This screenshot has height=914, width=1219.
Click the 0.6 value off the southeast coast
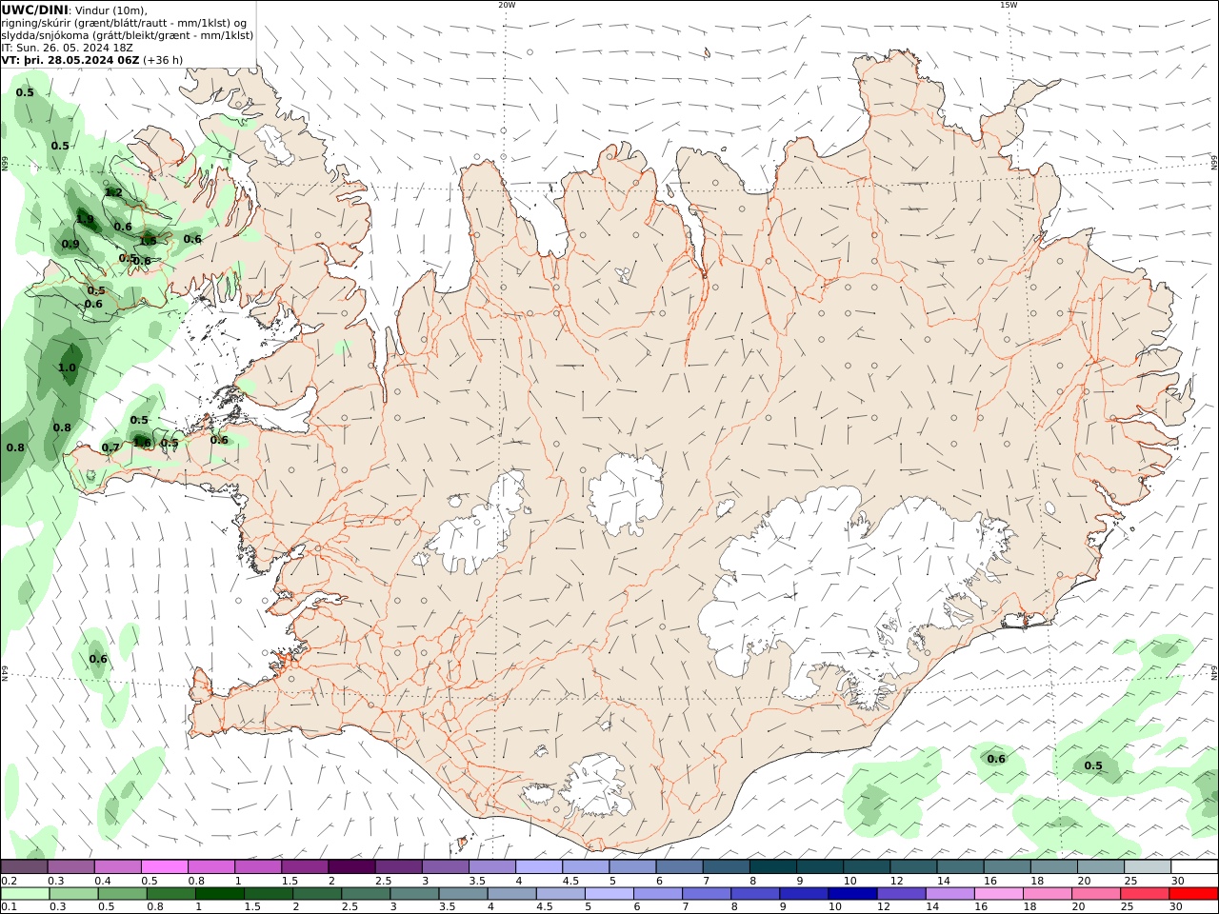(x=996, y=759)
